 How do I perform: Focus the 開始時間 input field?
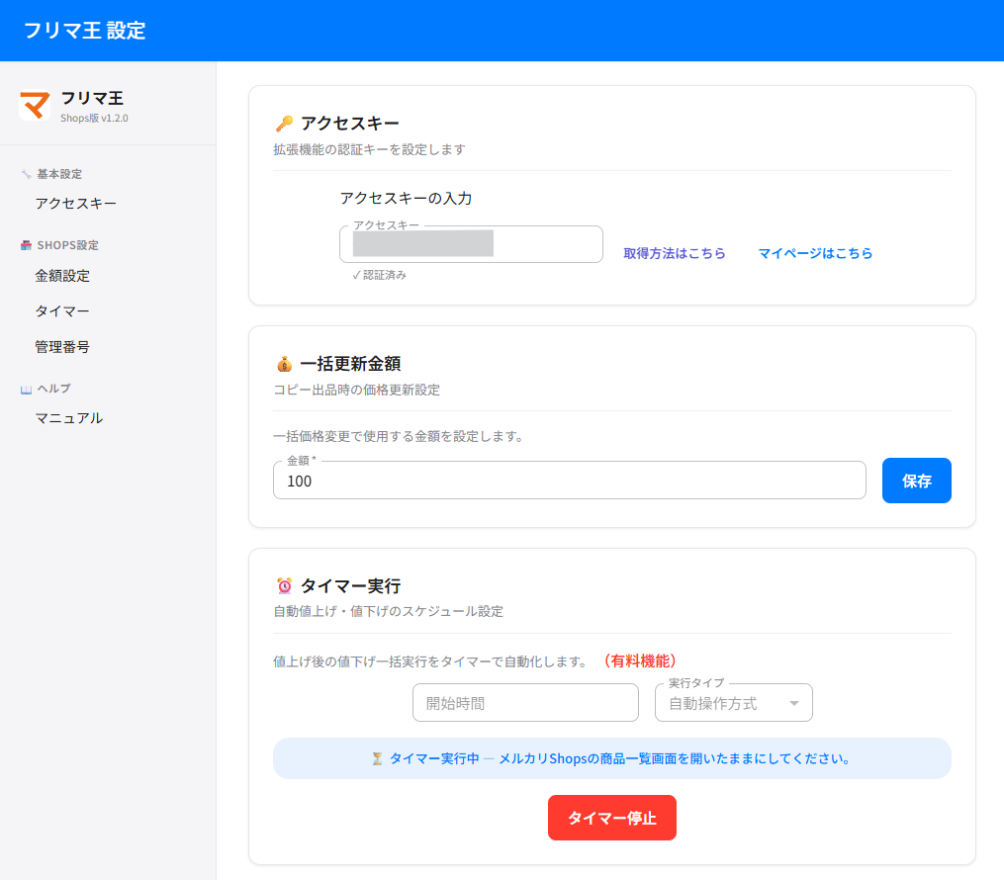point(525,703)
